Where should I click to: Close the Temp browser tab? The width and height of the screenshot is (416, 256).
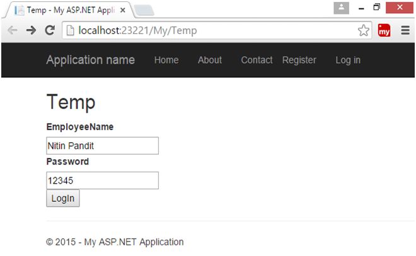coord(122,10)
